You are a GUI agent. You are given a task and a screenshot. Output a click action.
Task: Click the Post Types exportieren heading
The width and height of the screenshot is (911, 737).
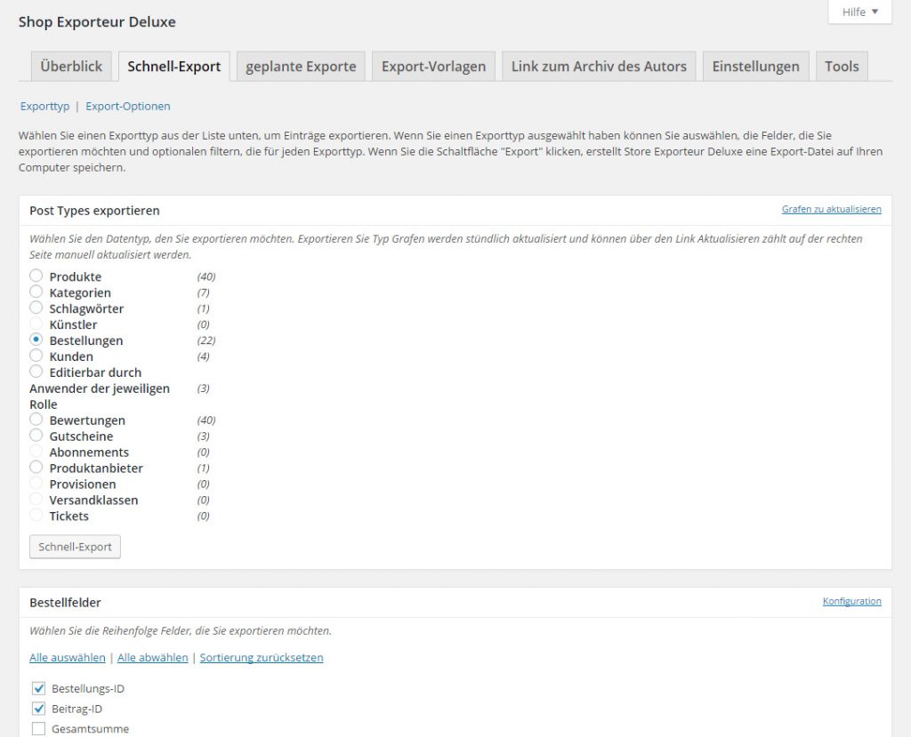[94, 211]
